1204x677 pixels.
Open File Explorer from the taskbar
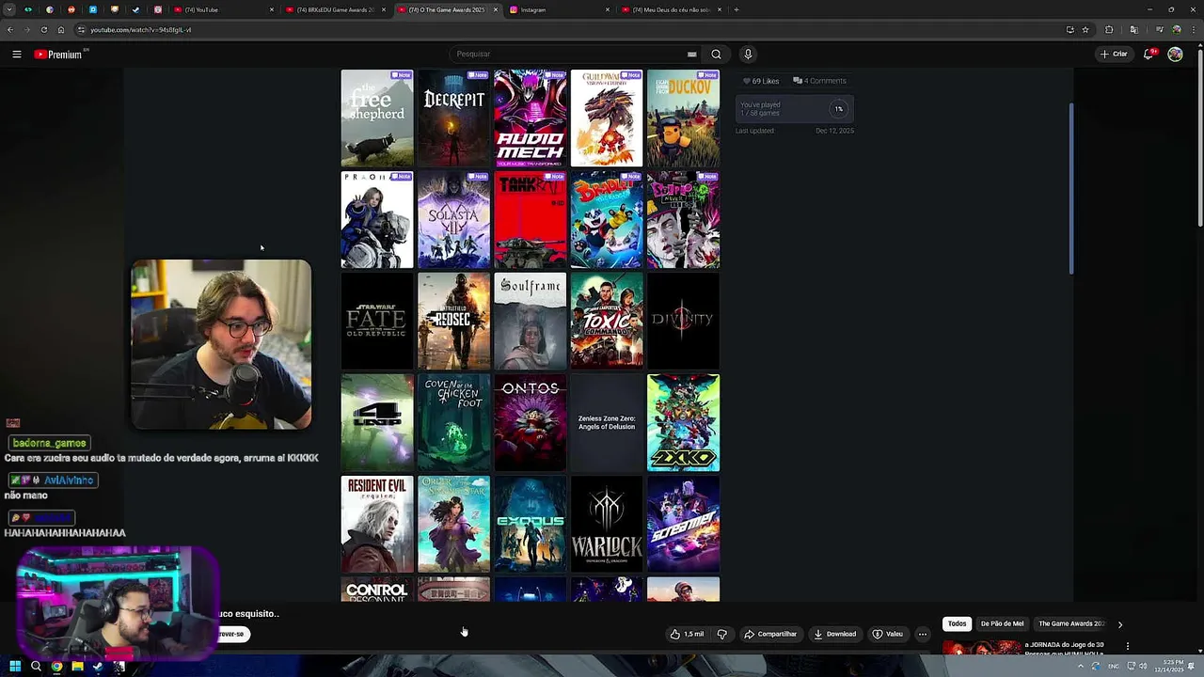pos(77,667)
